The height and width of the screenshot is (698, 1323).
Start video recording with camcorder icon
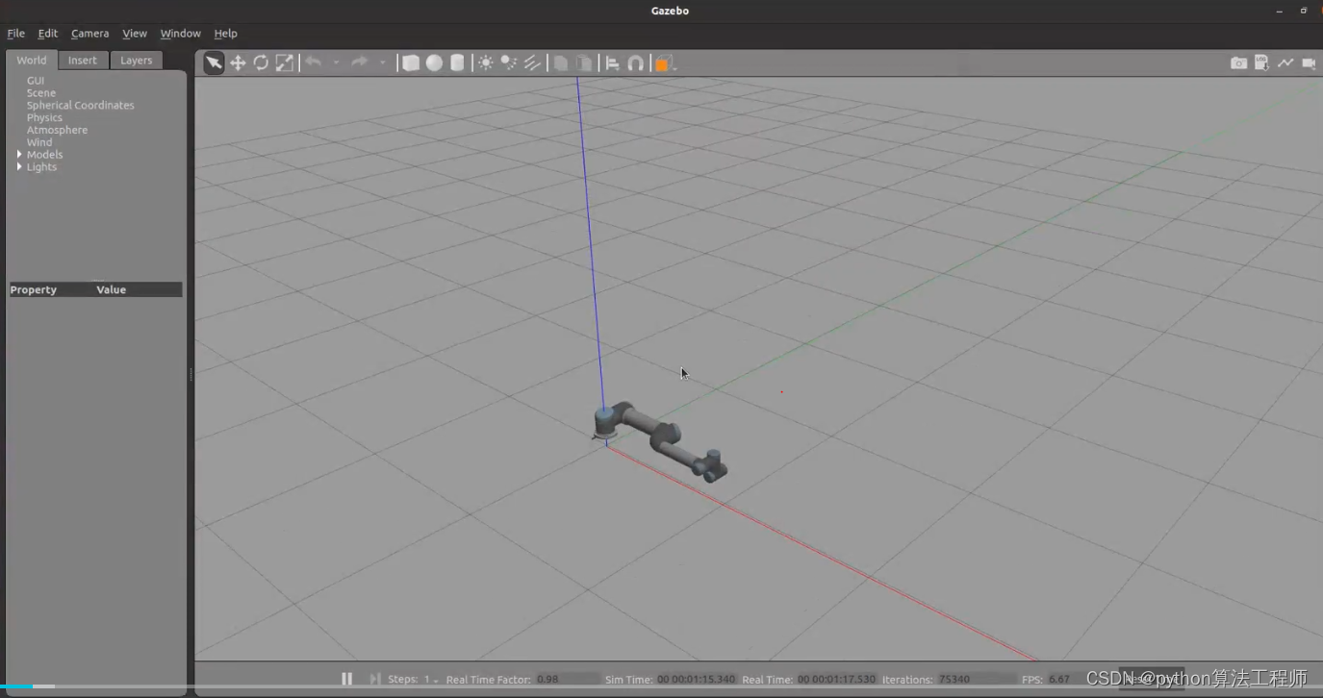[1309, 63]
